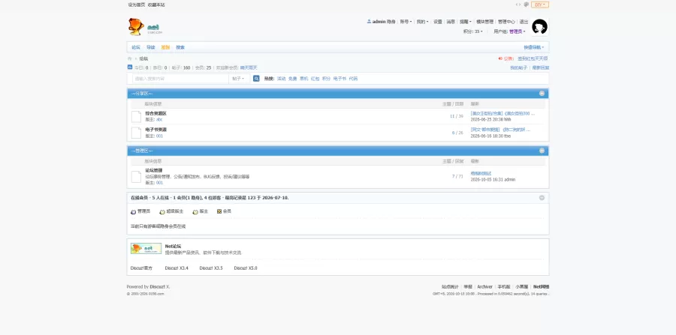Screen dimensions: 676x335
Task: Open the 综合资源区 forum
Action: [x=155, y=113]
